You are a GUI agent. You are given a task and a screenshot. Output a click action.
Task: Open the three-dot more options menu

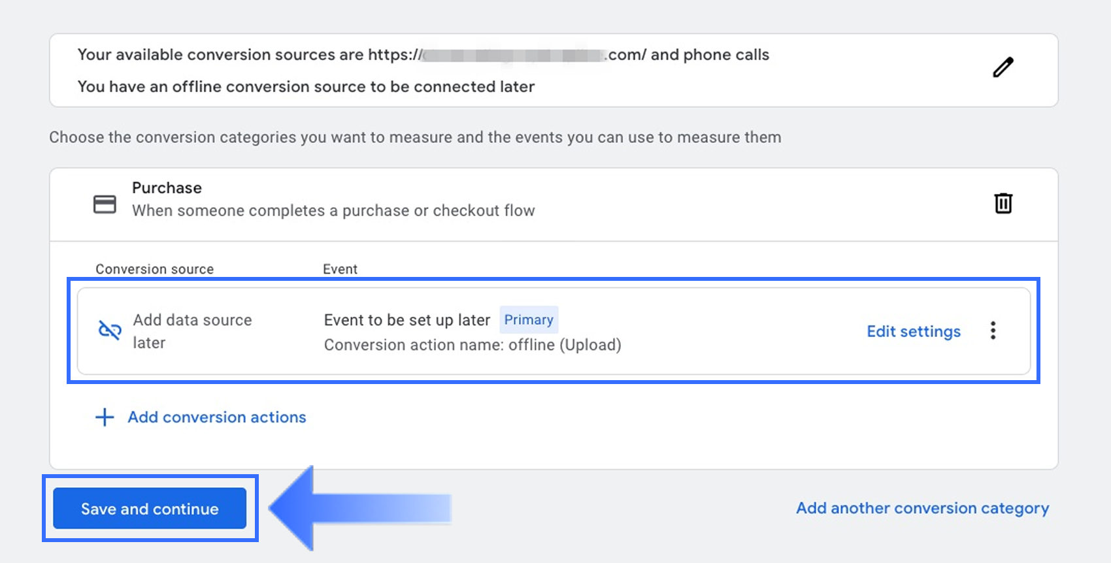(x=993, y=330)
